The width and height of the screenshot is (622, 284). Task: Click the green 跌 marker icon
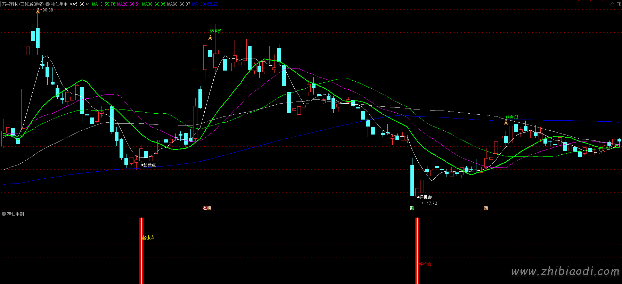click(x=412, y=208)
